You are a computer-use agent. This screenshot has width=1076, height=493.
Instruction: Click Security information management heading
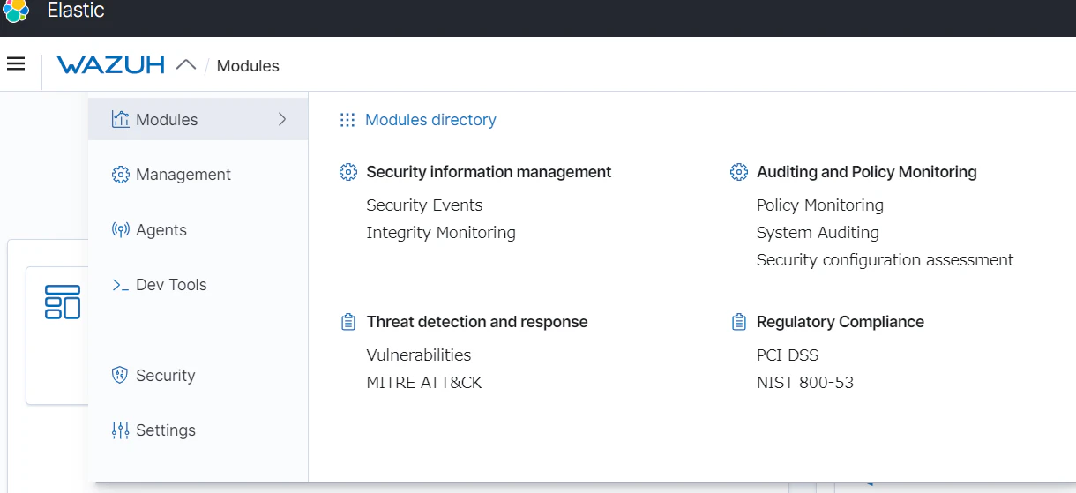pos(489,172)
